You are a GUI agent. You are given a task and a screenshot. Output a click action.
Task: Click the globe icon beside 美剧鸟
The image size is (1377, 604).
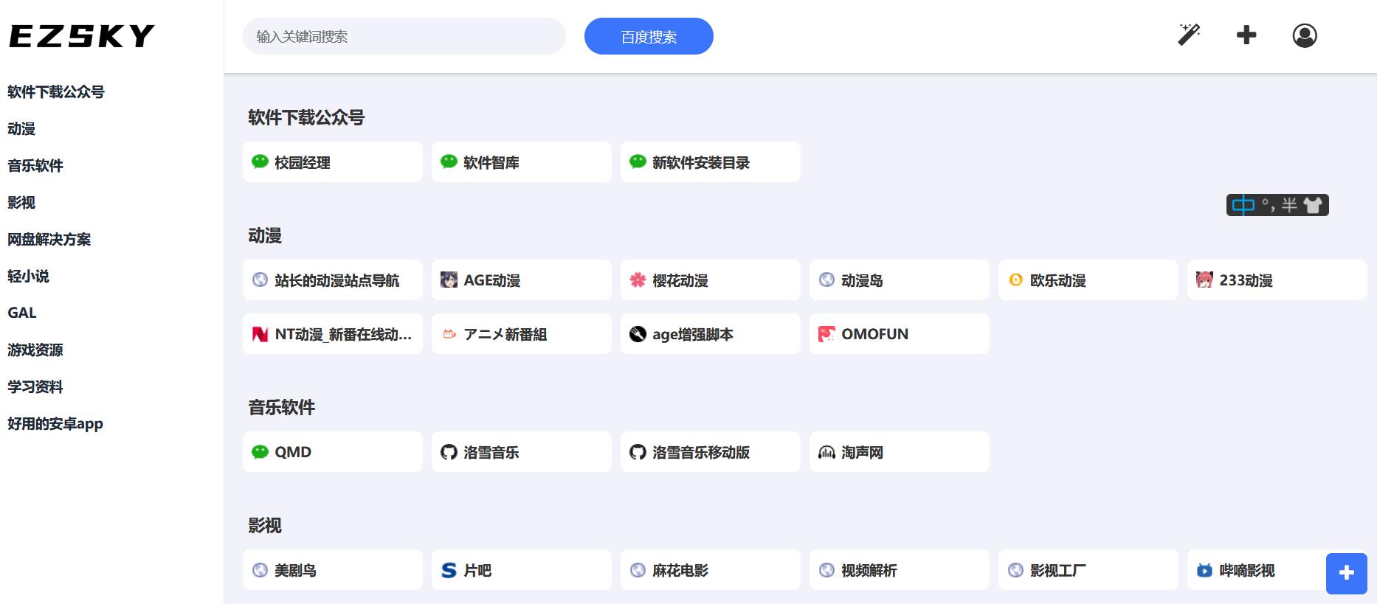click(260, 570)
